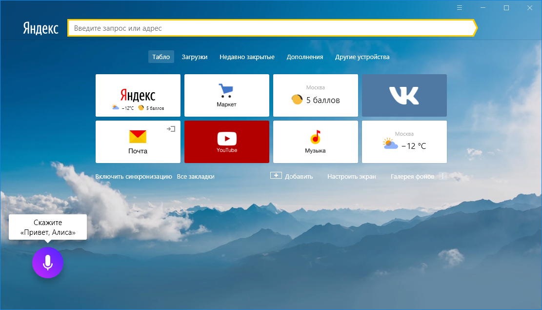542x310 pixels.
Task: Click the sign-in arrow on the Почта tile
Action: (x=172, y=129)
